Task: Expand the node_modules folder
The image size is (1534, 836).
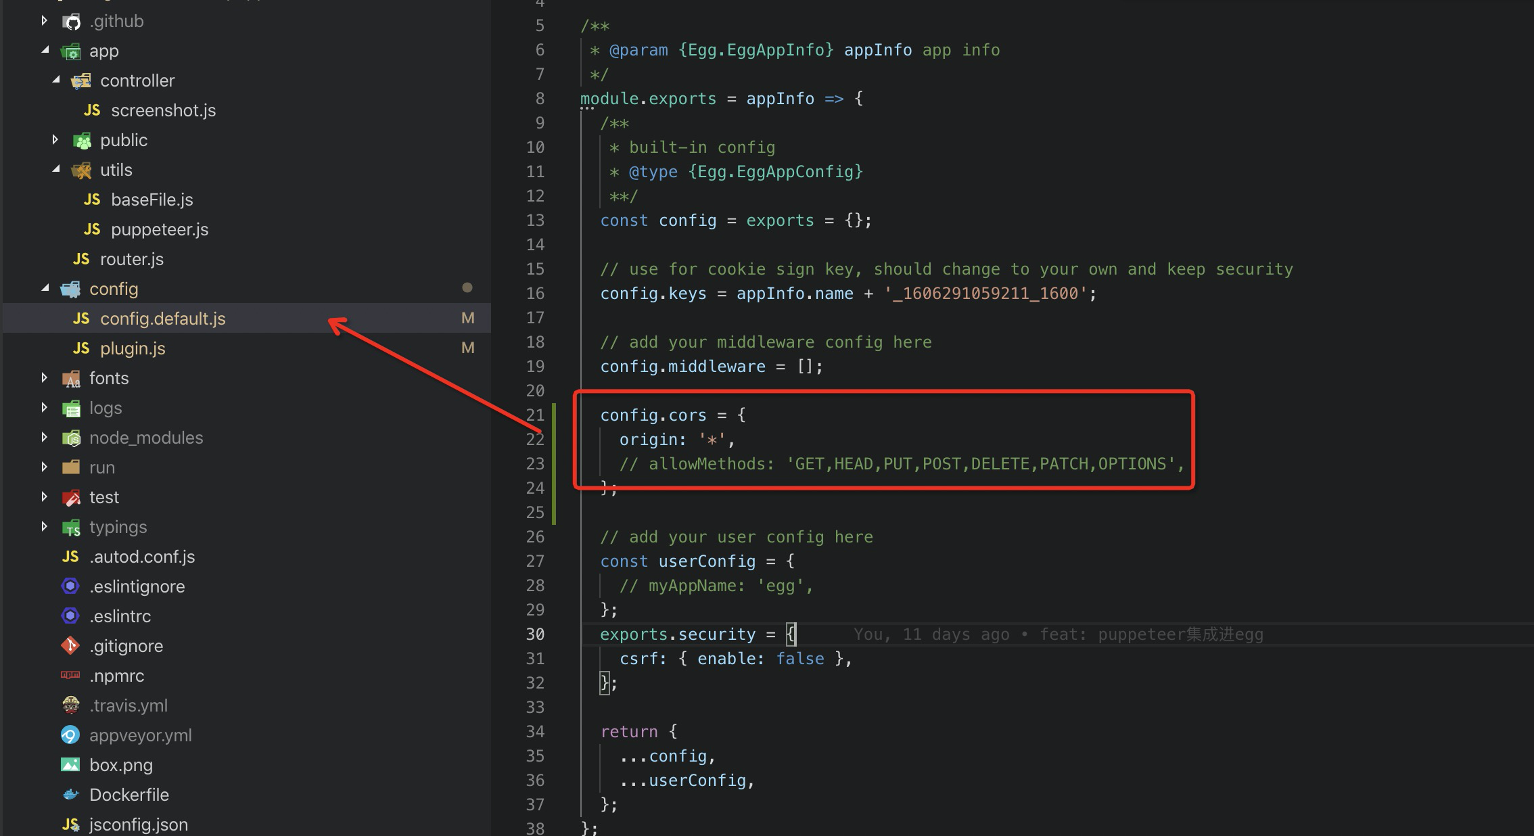Action: 45,437
